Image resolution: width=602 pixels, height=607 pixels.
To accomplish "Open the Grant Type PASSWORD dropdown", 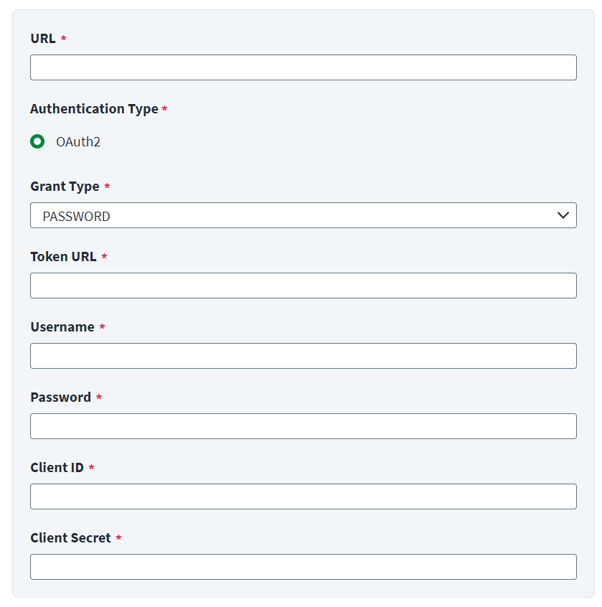I will pyautogui.click(x=304, y=215).
